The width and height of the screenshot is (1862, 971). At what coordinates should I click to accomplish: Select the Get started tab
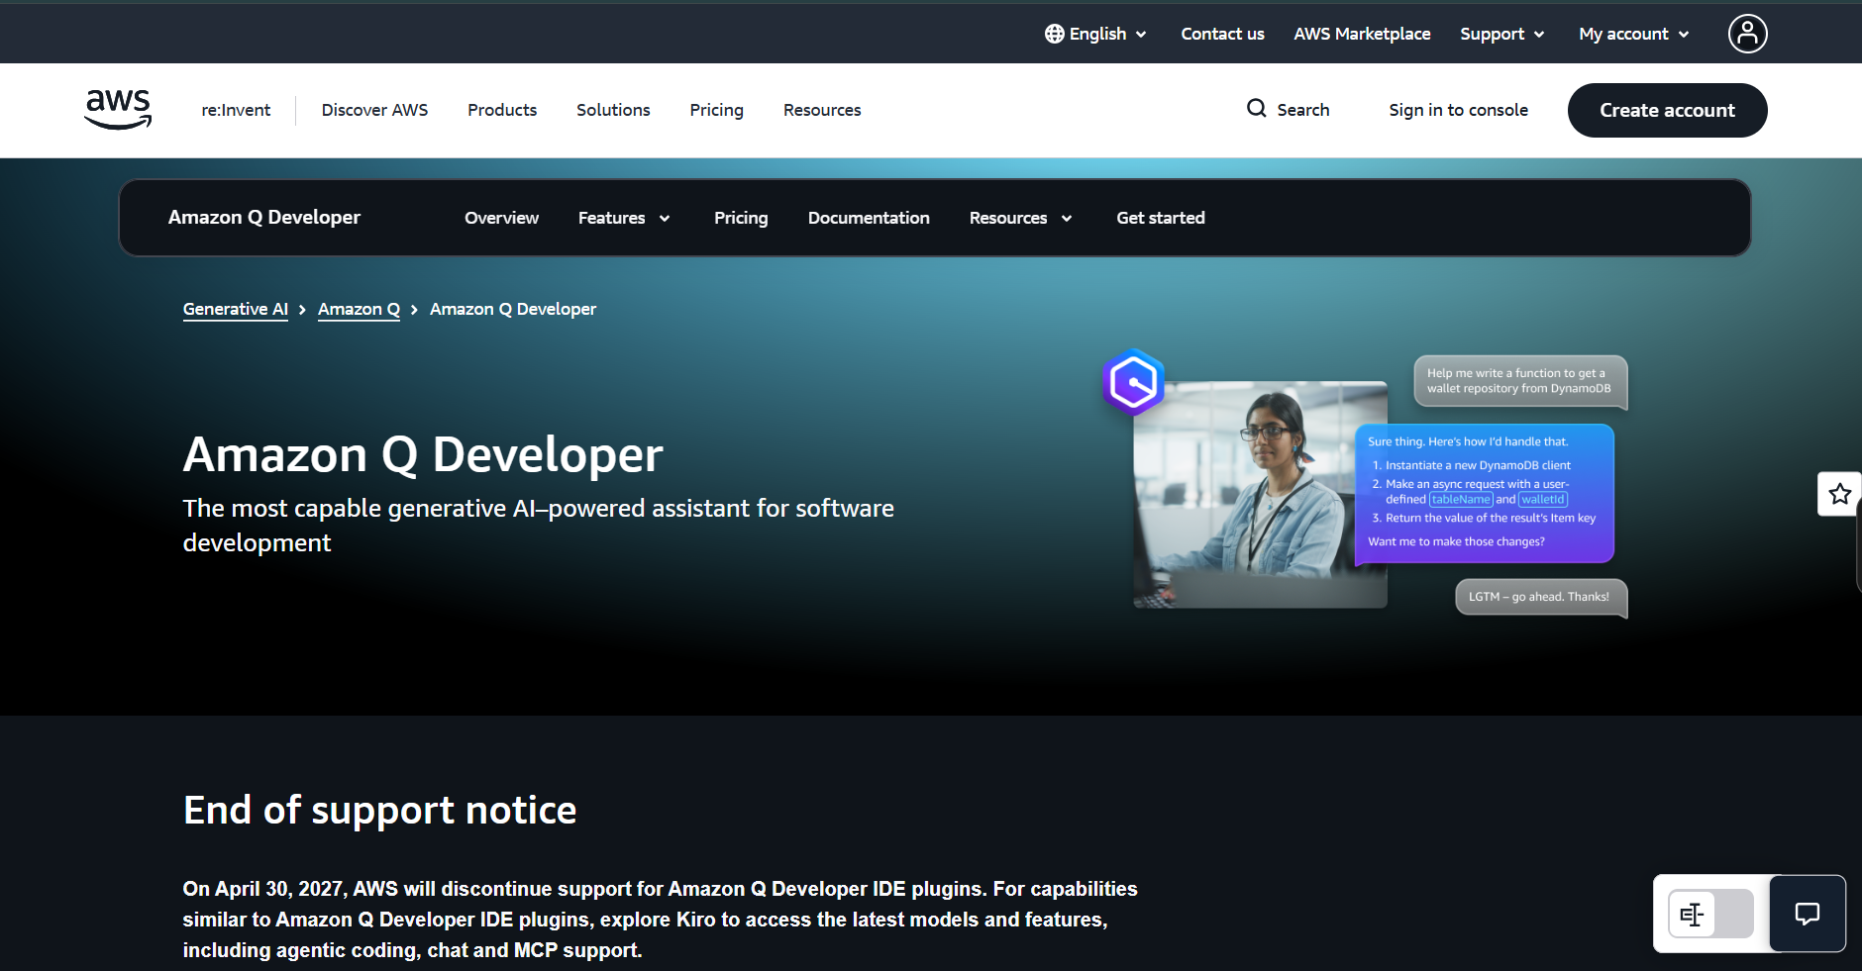[1161, 218]
